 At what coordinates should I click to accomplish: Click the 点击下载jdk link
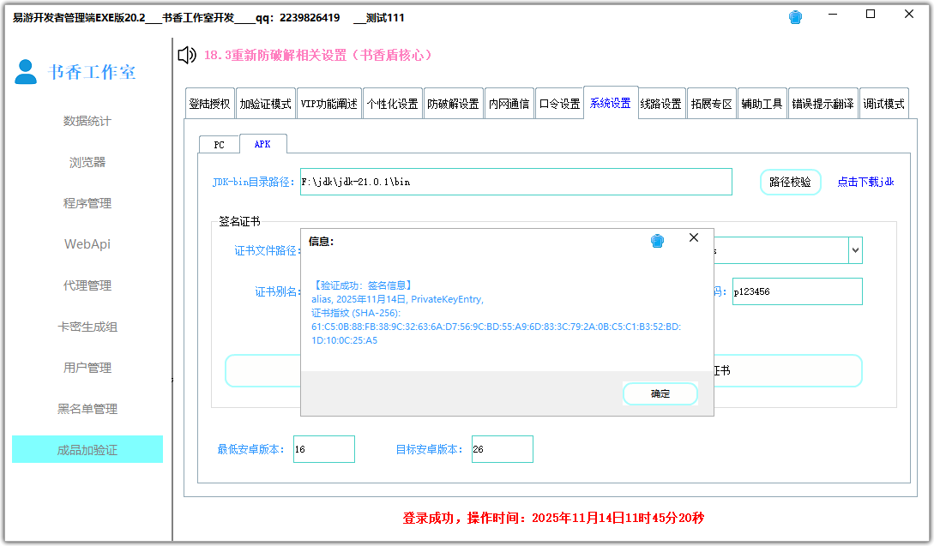point(865,182)
